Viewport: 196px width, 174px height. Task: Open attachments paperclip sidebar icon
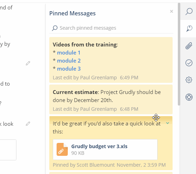click(189, 46)
